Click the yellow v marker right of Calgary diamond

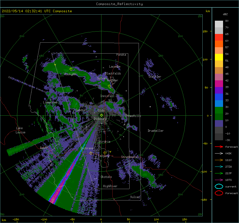110,152
